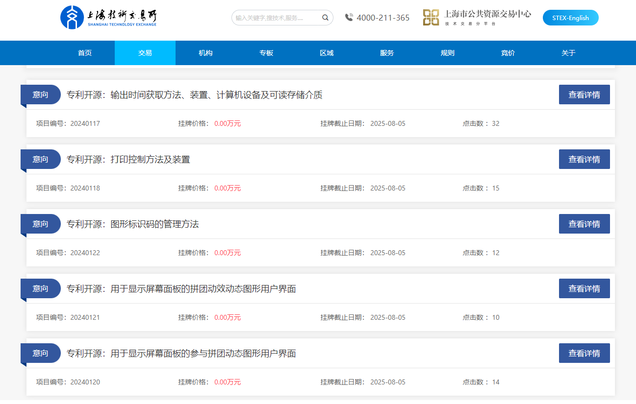Click 意向 tag on project 20240120
Image resolution: width=636 pixels, height=404 pixels.
coord(41,353)
